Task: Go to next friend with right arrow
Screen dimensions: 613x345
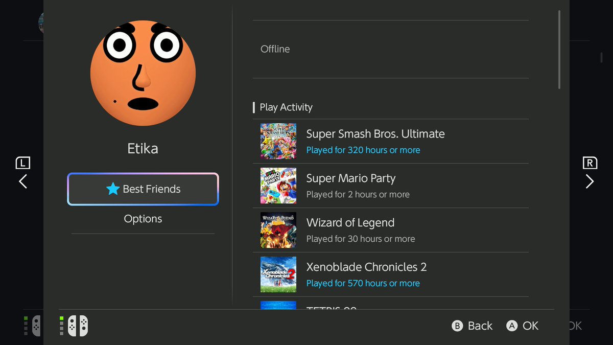Action: click(x=590, y=181)
